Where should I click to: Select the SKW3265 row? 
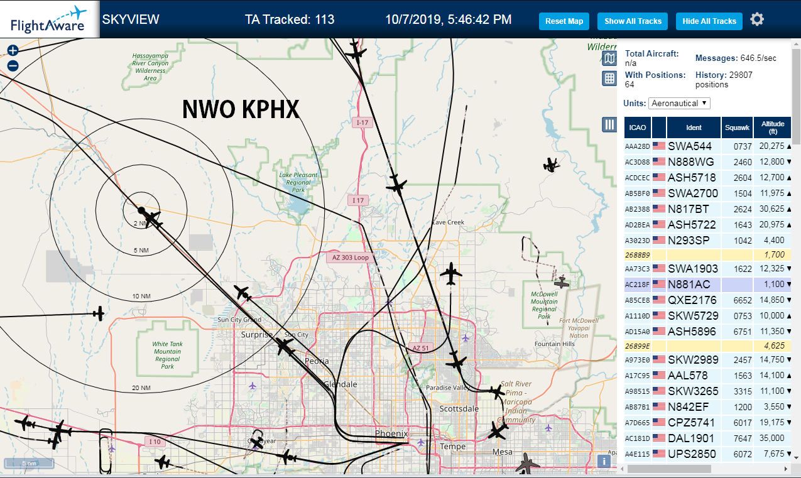tap(708, 391)
